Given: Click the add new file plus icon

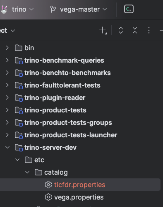Looking at the screenshot, I should [103, 30].
